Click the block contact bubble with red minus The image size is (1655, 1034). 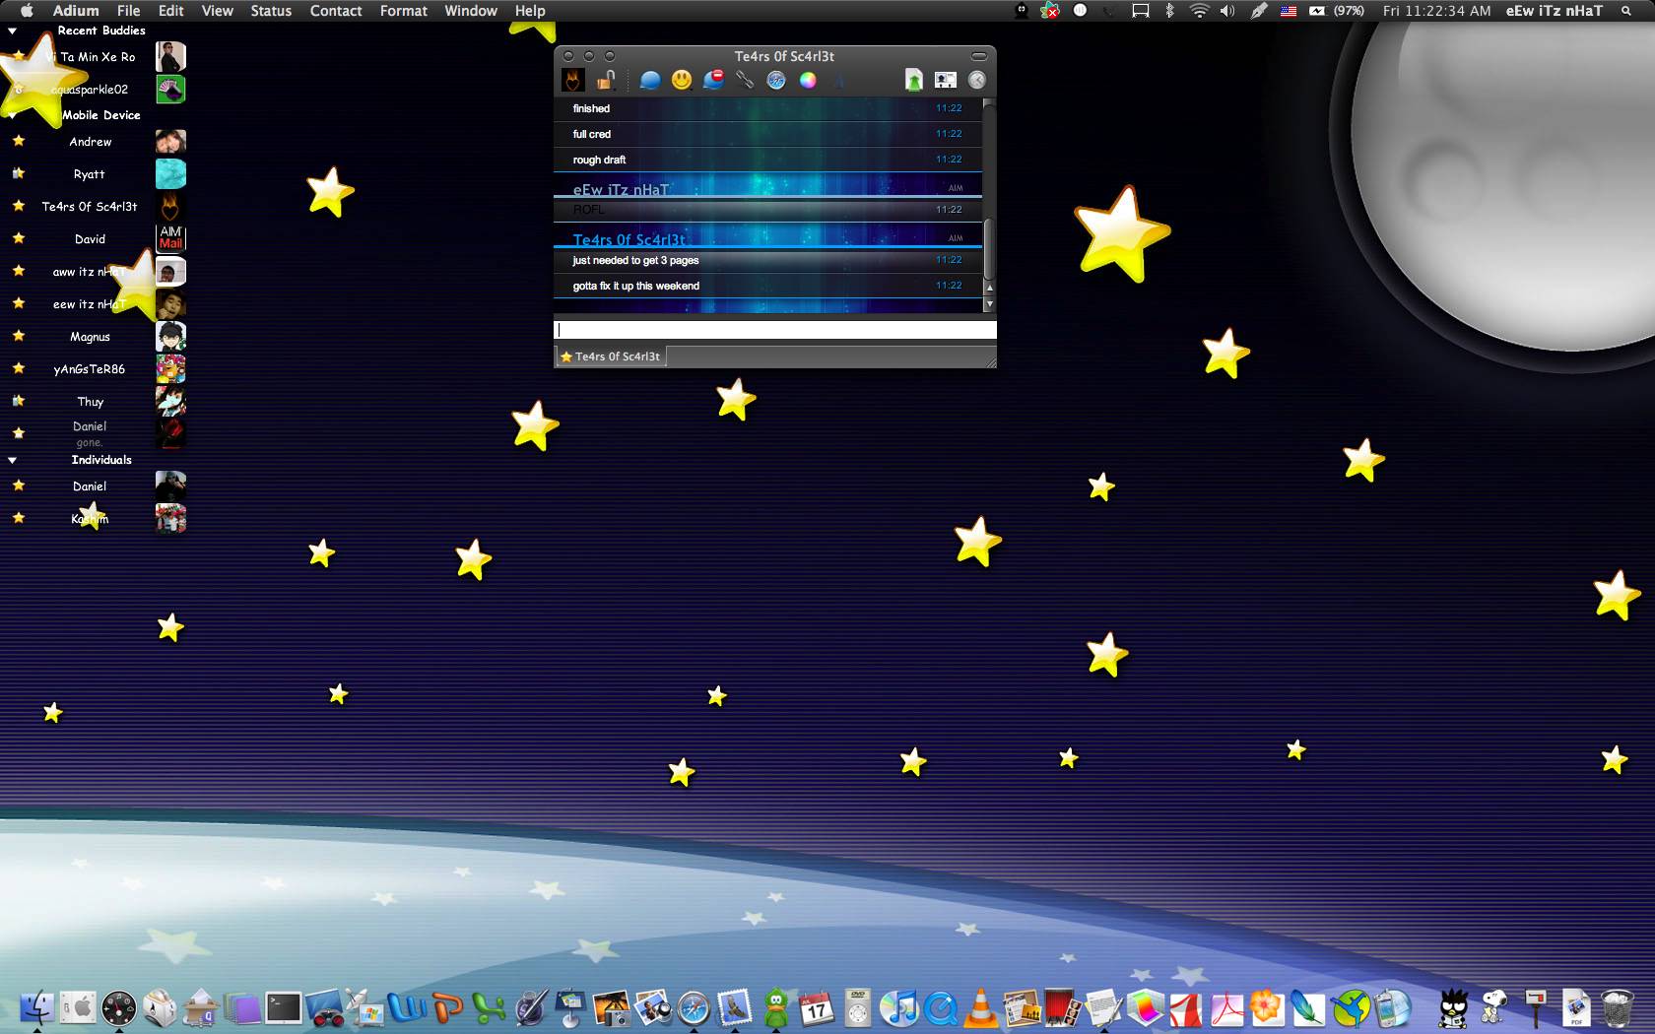[x=713, y=80]
